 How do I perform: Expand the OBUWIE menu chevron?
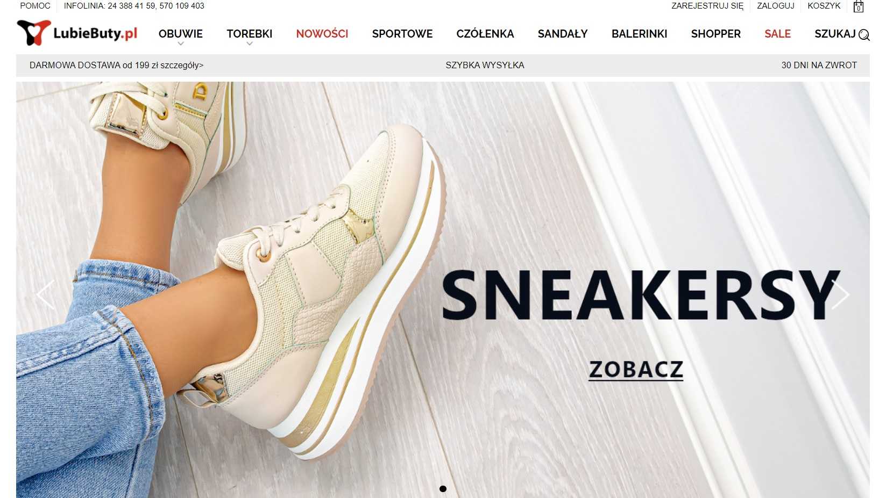click(181, 44)
